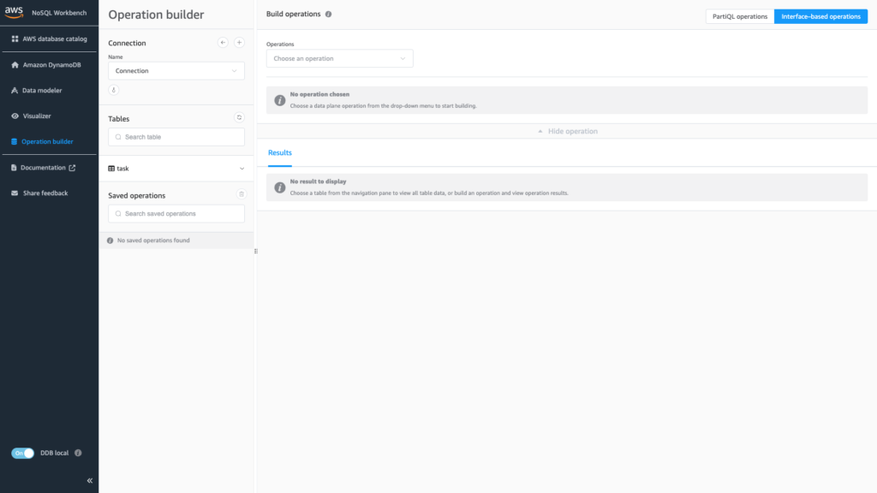Open the AWS database catalog

49,38
